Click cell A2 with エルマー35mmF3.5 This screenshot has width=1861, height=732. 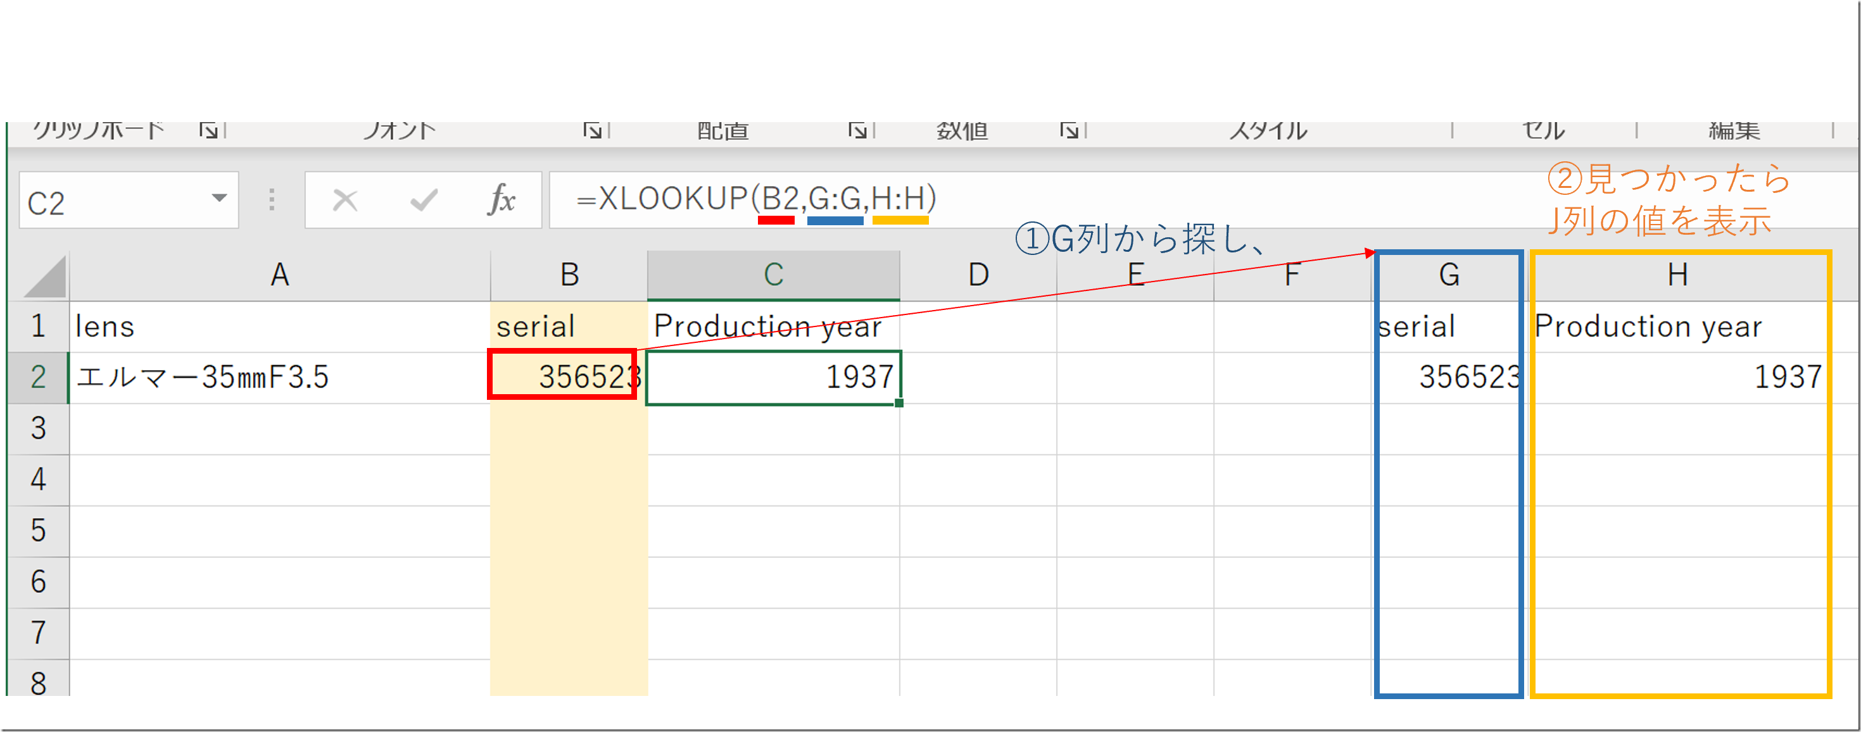280,378
